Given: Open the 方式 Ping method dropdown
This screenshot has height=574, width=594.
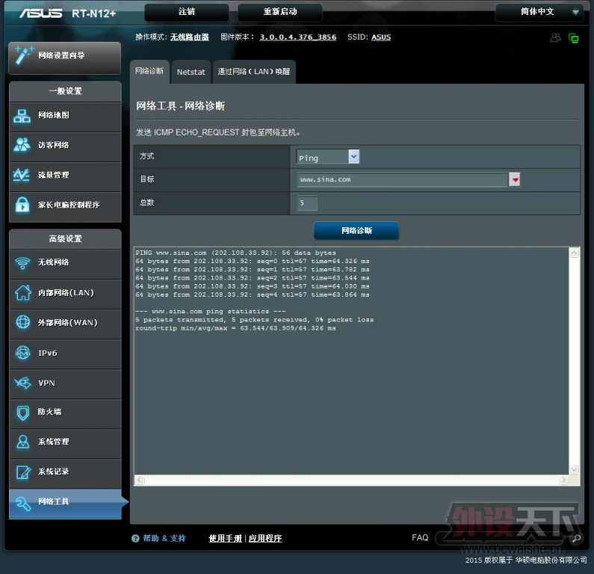Looking at the screenshot, I should pos(328,157).
